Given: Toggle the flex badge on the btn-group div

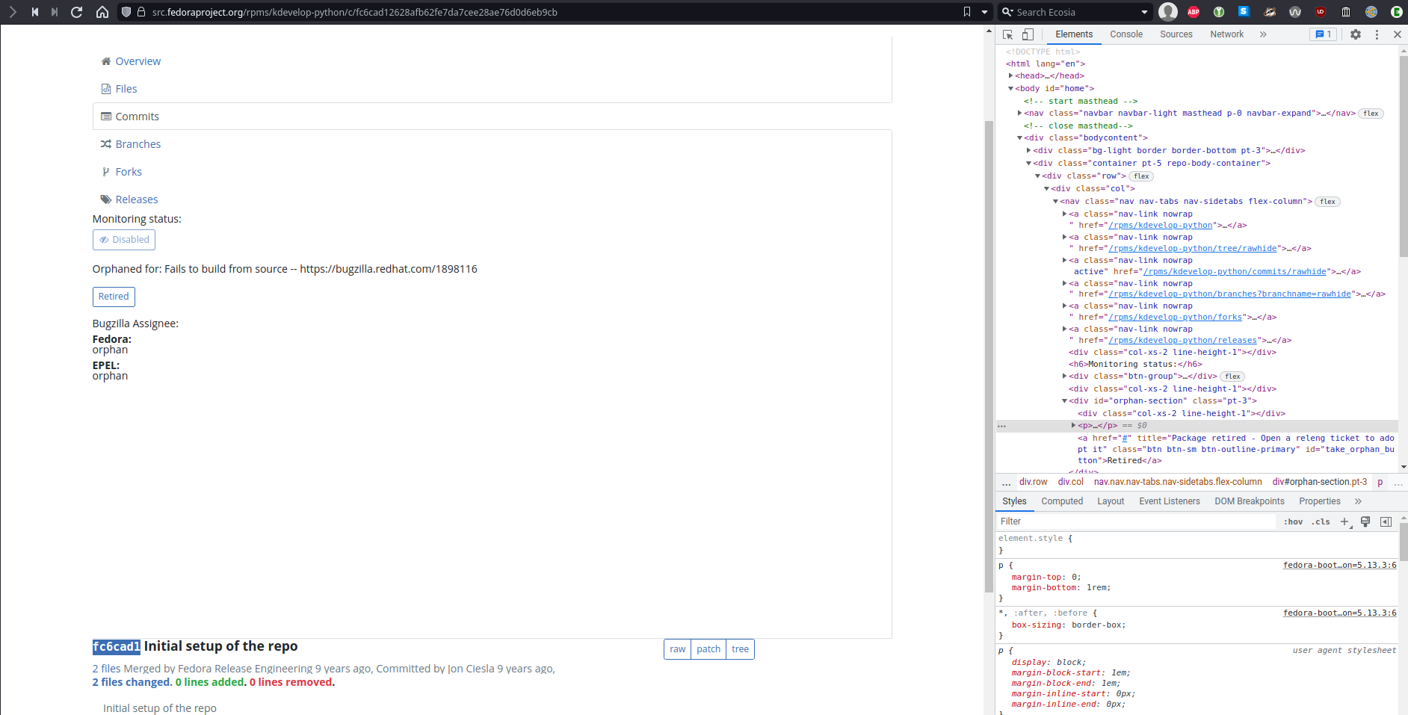Looking at the screenshot, I should (x=1232, y=377).
